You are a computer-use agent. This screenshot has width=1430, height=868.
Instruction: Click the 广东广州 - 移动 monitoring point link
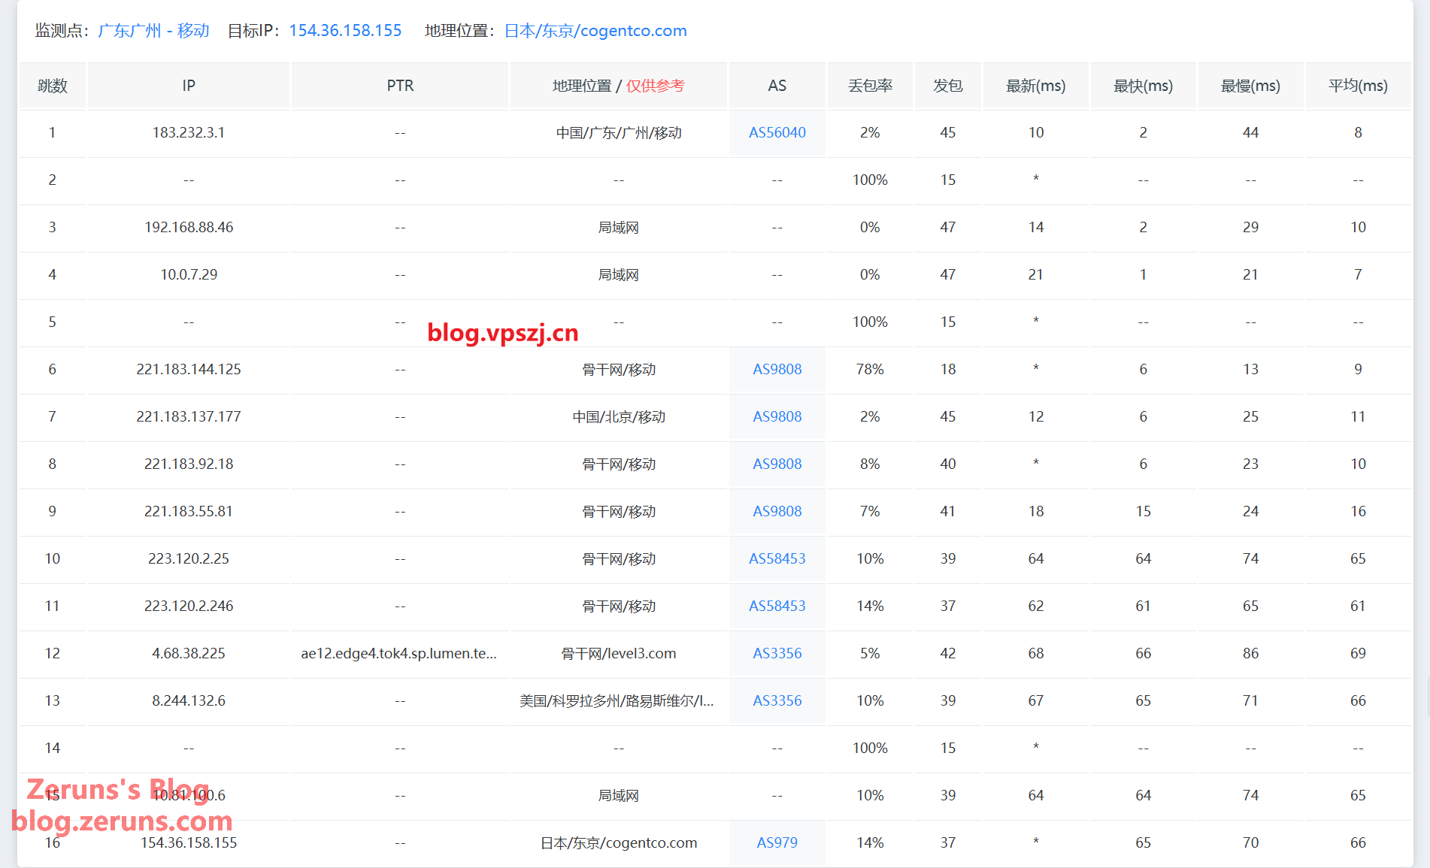(x=153, y=31)
